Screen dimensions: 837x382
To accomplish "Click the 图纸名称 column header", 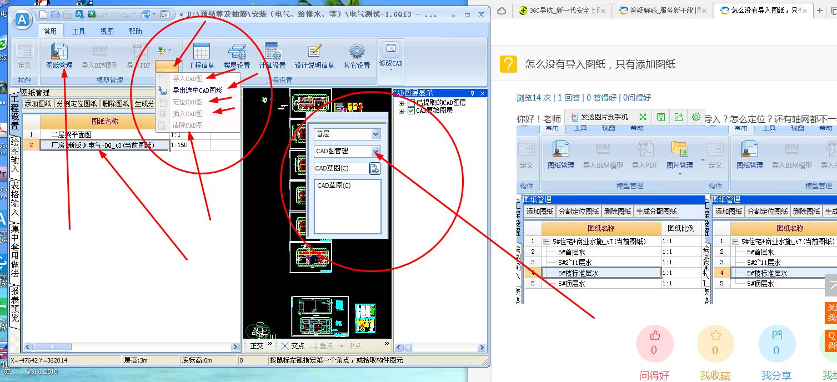I will point(105,122).
